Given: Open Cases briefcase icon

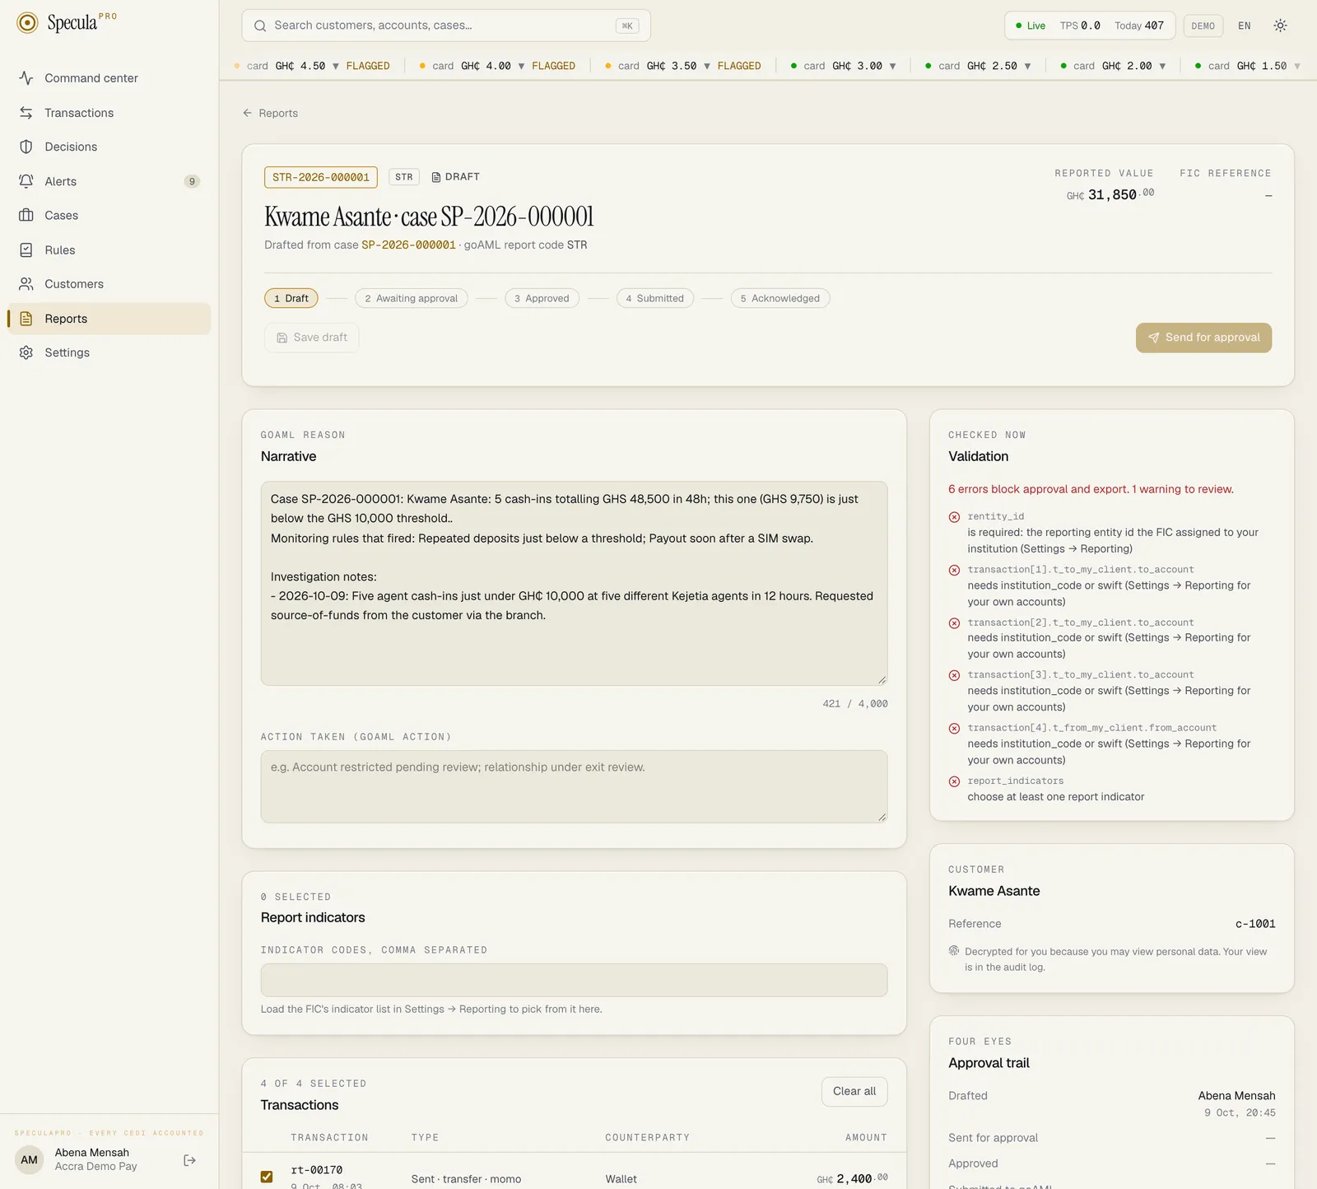Looking at the screenshot, I should [26, 215].
